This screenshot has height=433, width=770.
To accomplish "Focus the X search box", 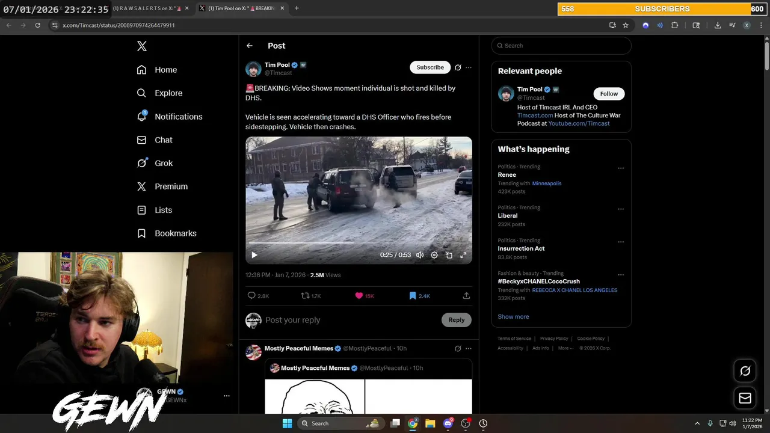I will click(x=561, y=46).
